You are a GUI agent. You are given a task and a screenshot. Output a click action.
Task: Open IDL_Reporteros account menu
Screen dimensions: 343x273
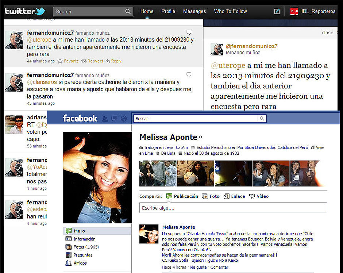318,11
